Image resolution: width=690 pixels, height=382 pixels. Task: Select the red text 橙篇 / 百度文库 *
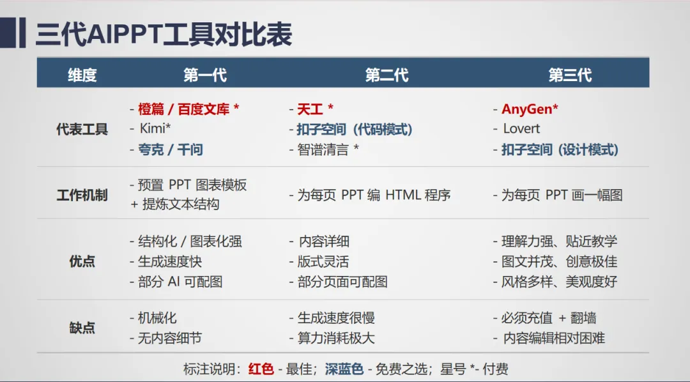[x=188, y=109]
